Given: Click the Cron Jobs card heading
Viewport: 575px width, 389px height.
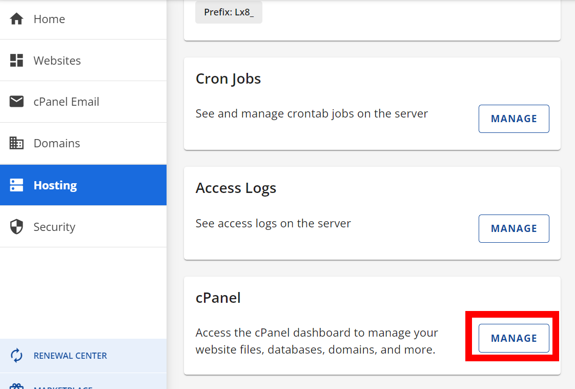Looking at the screenshot, I should [x=228, y=79].
